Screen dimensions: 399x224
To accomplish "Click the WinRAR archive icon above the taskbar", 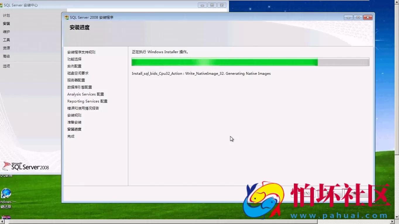I will click(6, 218).
